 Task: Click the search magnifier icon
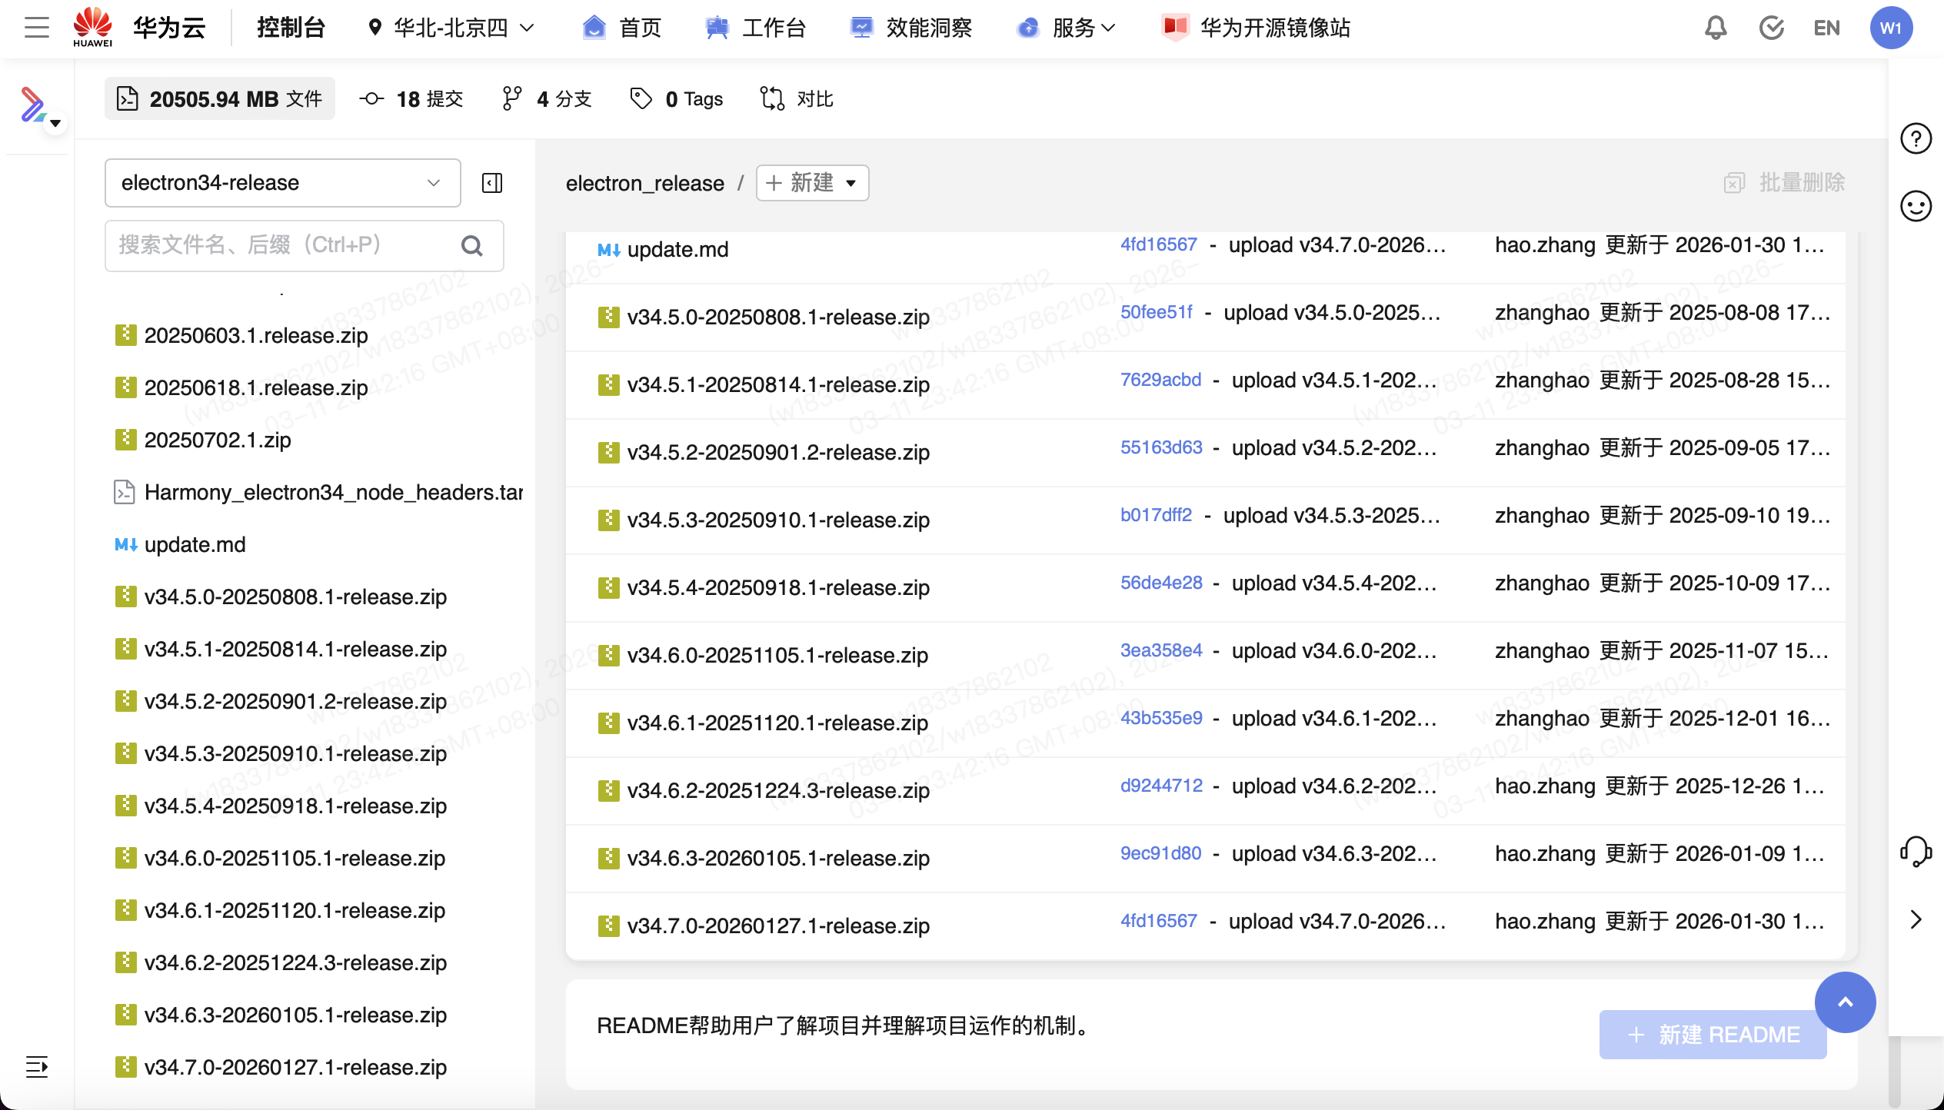[x=471, y=246]
